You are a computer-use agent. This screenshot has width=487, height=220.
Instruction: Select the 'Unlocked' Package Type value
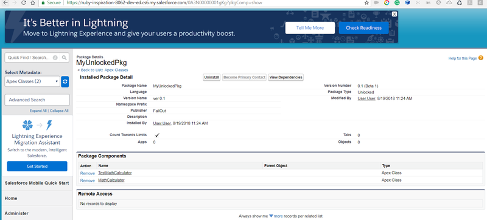366,92
